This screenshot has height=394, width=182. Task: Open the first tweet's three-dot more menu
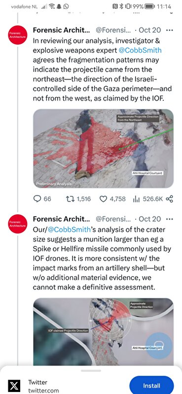170,30
